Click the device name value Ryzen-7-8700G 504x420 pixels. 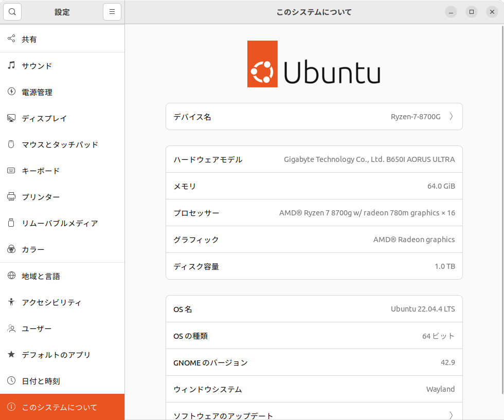pyautogui.click(x=416, y=117)
